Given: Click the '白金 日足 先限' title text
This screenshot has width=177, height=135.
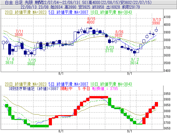Looking at the screenshot, I should tap(19, 2).
